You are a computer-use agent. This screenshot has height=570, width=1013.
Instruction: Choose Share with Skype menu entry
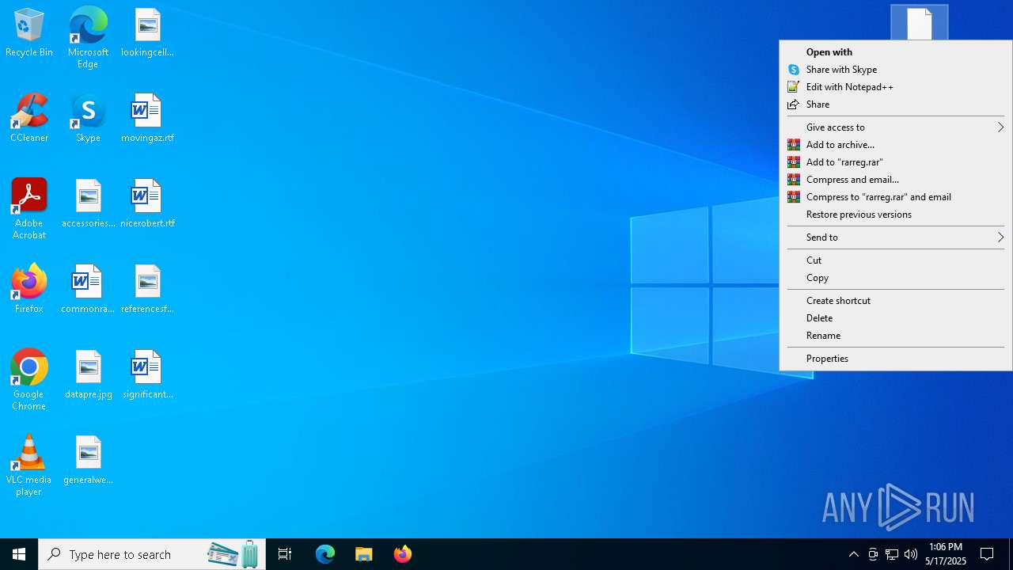point(896,70)
